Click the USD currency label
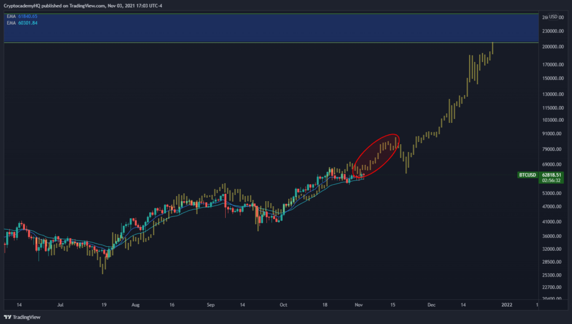The height and width of the screenshot is (324, 572). click(553, 17)
